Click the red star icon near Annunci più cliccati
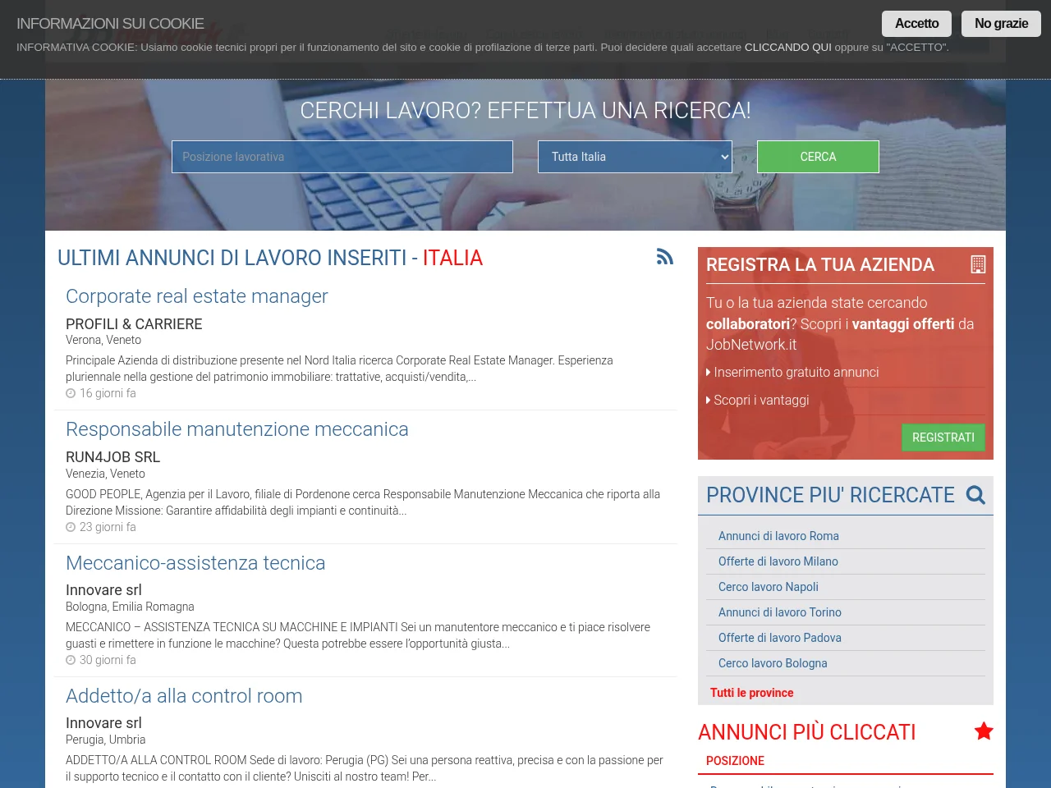The image size is (1051, 788). pos(984,731)
